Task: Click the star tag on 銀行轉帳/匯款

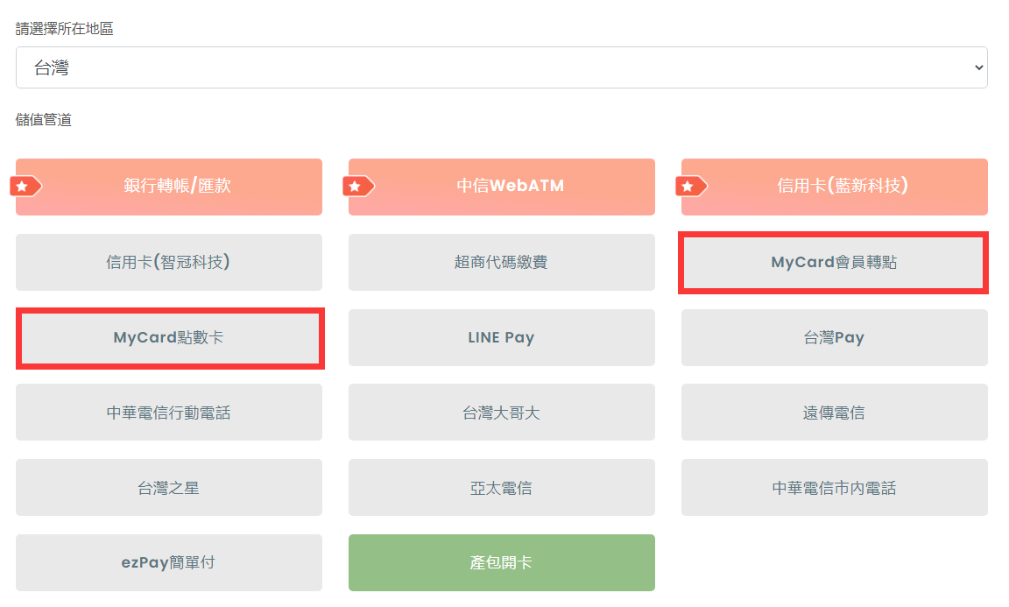Action: (x=25, y=187)
